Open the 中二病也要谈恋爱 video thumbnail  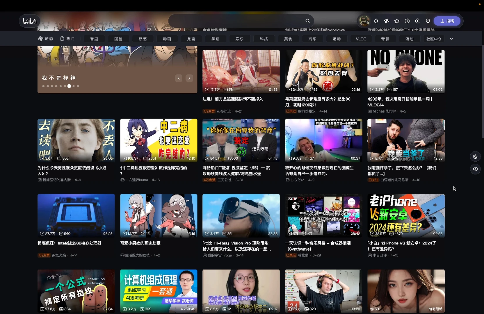click(x=159, y=140)
